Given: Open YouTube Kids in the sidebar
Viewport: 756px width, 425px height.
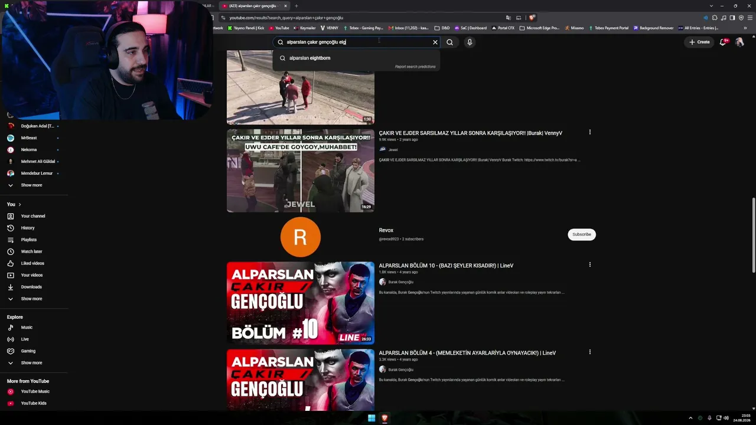Looking at the screenshot, I should coord(34,403).
